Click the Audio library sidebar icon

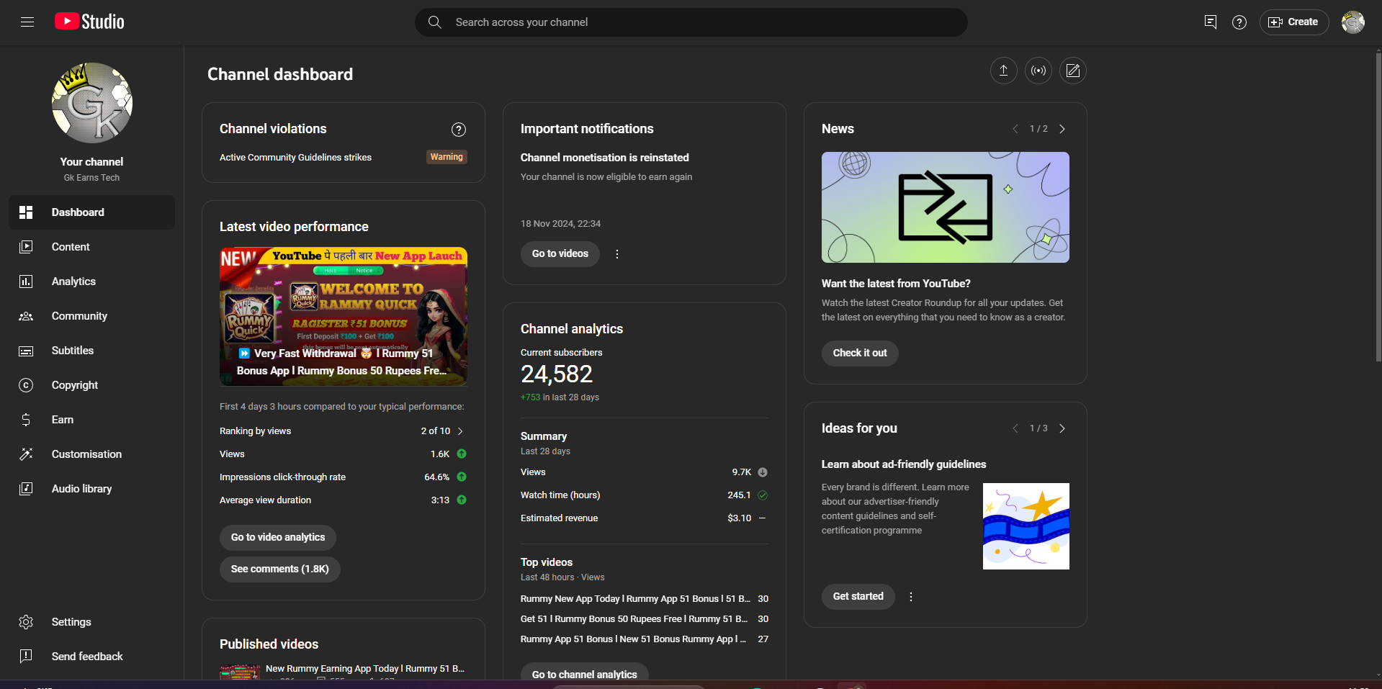click(26, 489)
